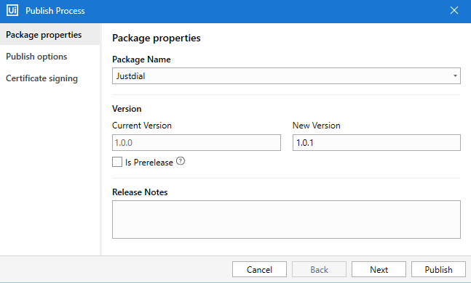The width and height of the screenshot is (471, 283).
Task: Click the Package Name label
Action: click(141, 60)
